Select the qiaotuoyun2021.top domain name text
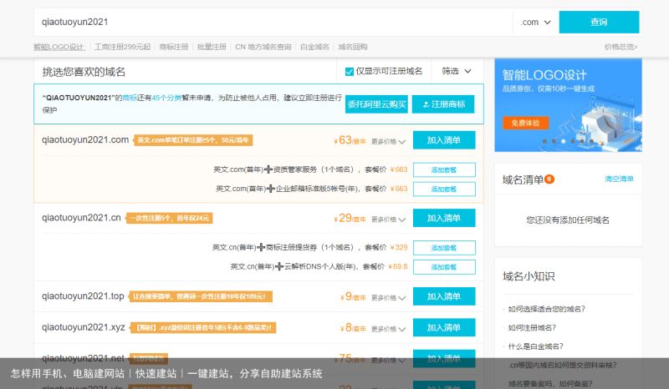 (83, 296)
